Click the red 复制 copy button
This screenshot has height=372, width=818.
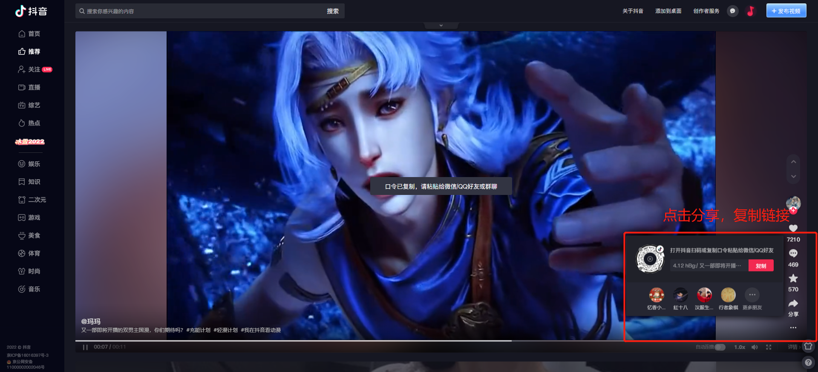click(761, 266)
